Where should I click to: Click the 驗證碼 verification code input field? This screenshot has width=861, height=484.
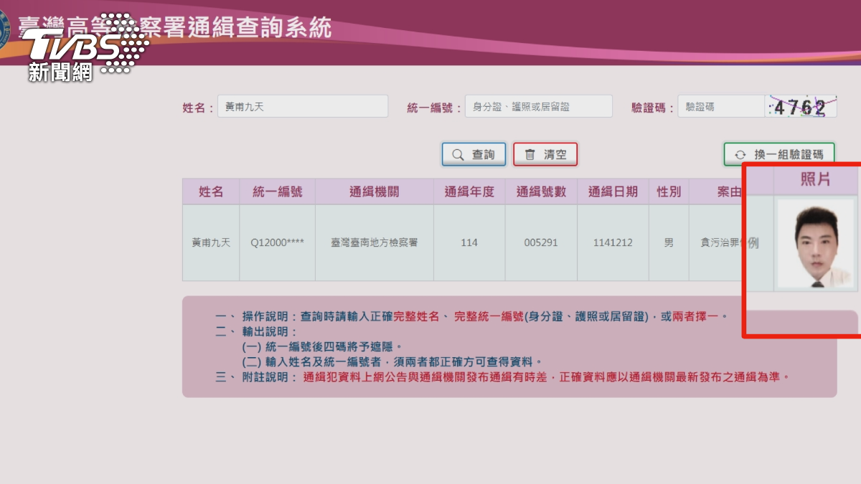(721, 105)
